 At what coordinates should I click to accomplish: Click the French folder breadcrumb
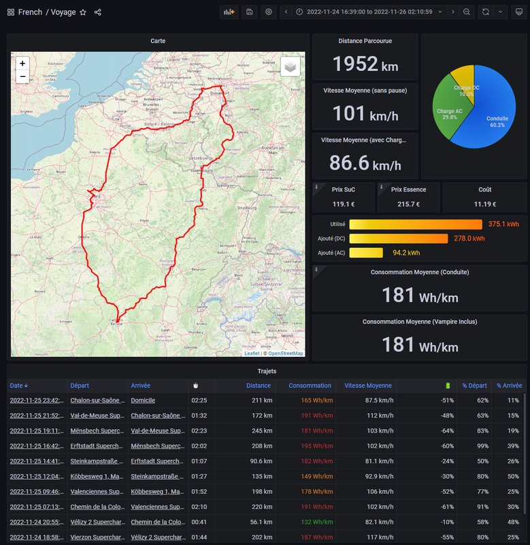pos(30,12)
